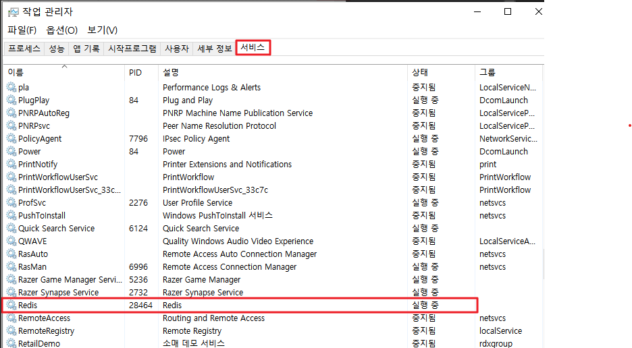Click the gear icon beside ProfSvc
632x348 pixels.
[11, 202]
